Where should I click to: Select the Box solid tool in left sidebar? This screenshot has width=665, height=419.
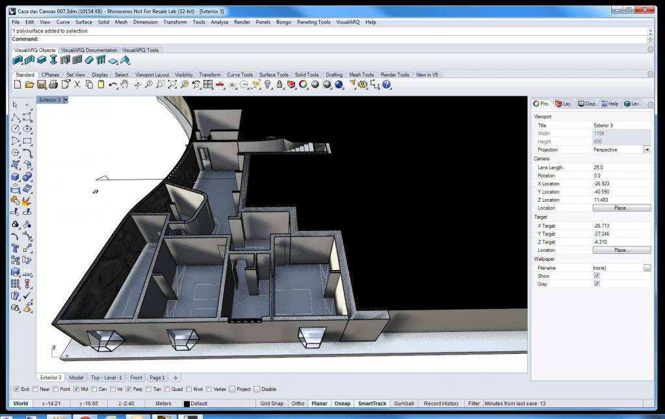(15, 176)
